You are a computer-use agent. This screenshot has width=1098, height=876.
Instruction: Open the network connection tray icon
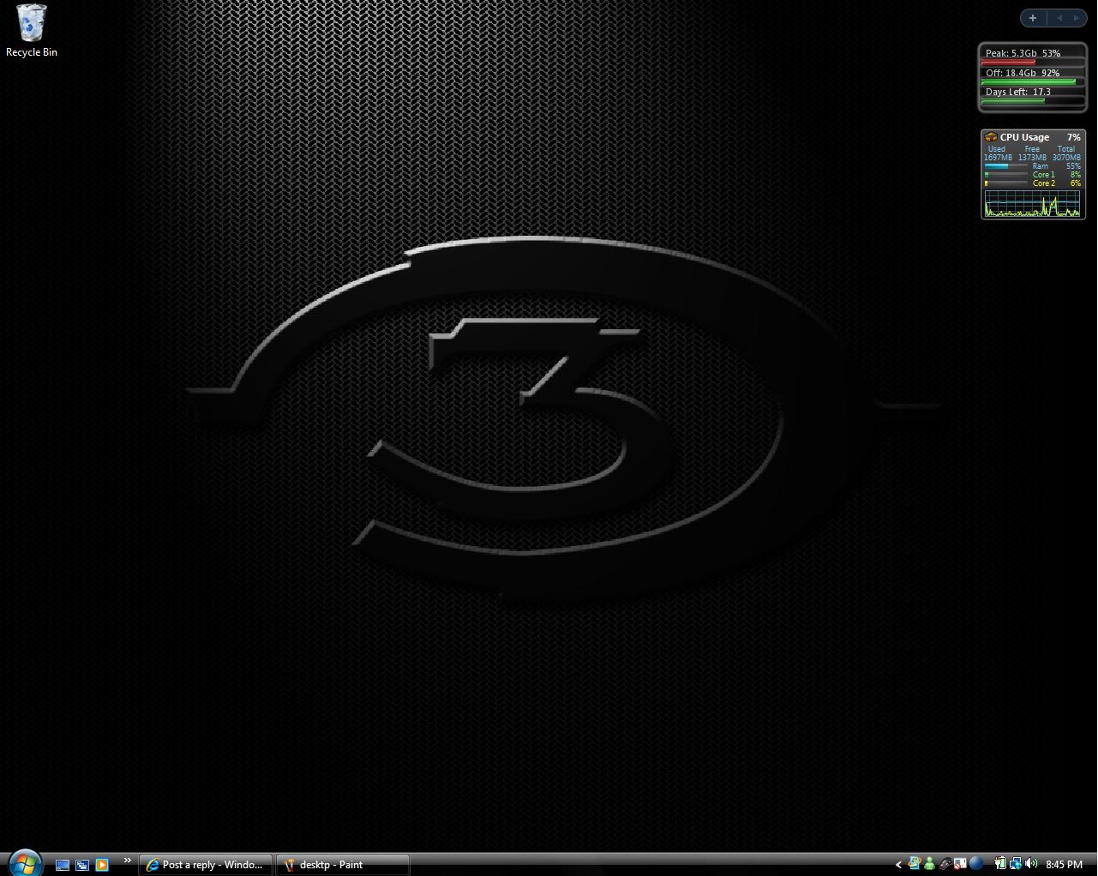[1016, 864]
